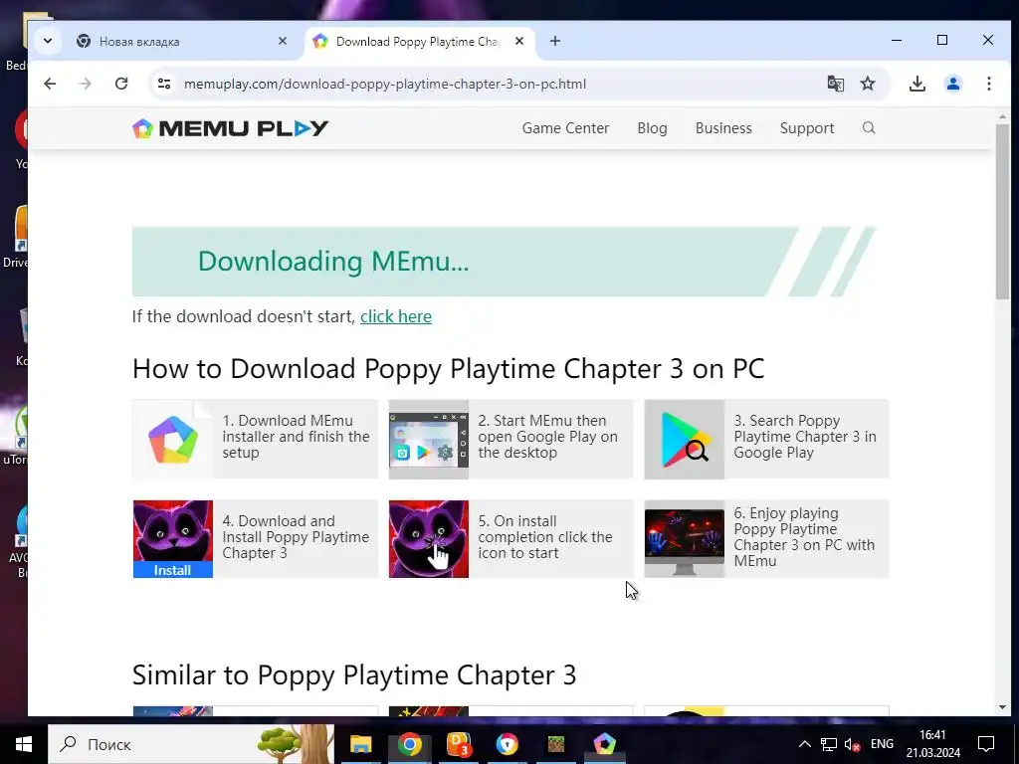Click Downloading MEmu banner

click(504, 262)
